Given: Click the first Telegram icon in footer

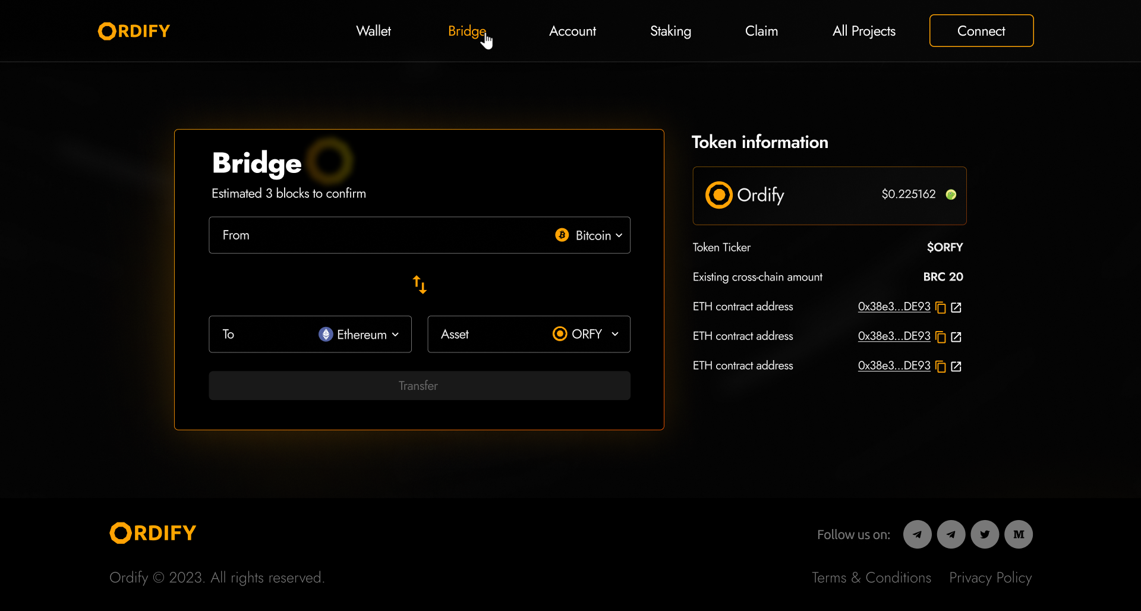Looking at the screenshot, I should [x=917, y=534].
